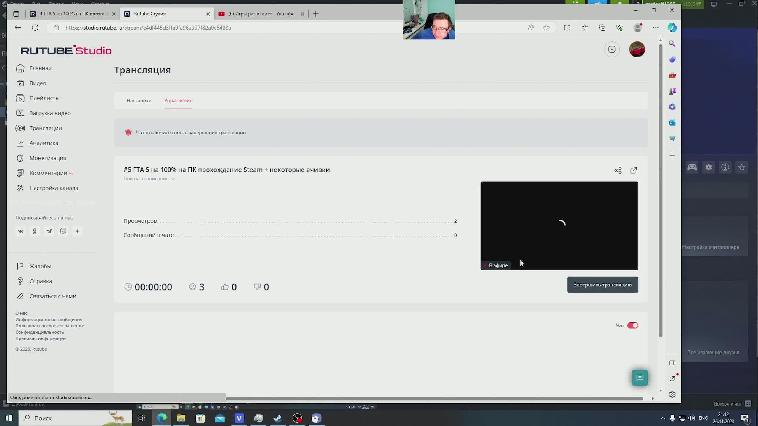Click the share icon next to stream title
Screen dimensions: 758x426
click(x=618, y=170)
